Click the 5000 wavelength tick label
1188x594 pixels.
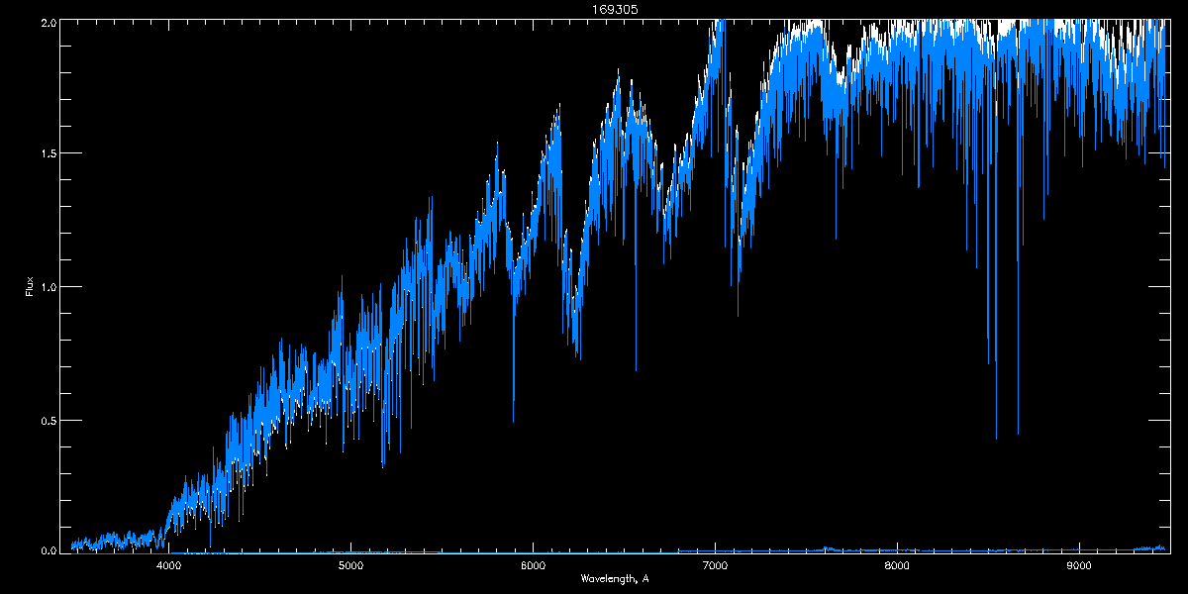(x=350, y=566)
